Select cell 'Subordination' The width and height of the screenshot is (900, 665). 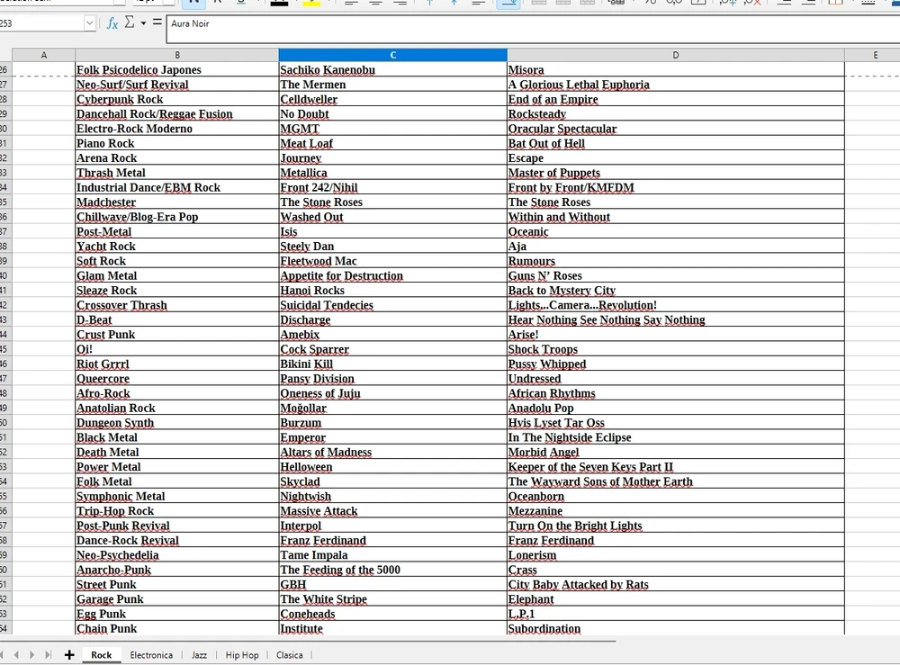point(676,629)
